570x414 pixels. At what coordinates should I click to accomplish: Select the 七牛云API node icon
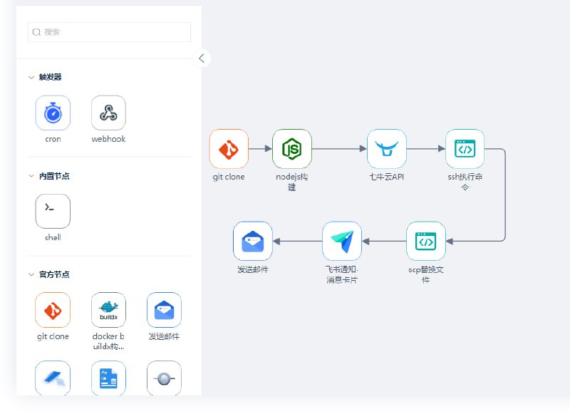[x=385, y=149]
